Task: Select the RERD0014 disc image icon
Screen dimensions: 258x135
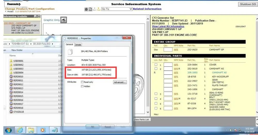Action: [x=11, y=92]
